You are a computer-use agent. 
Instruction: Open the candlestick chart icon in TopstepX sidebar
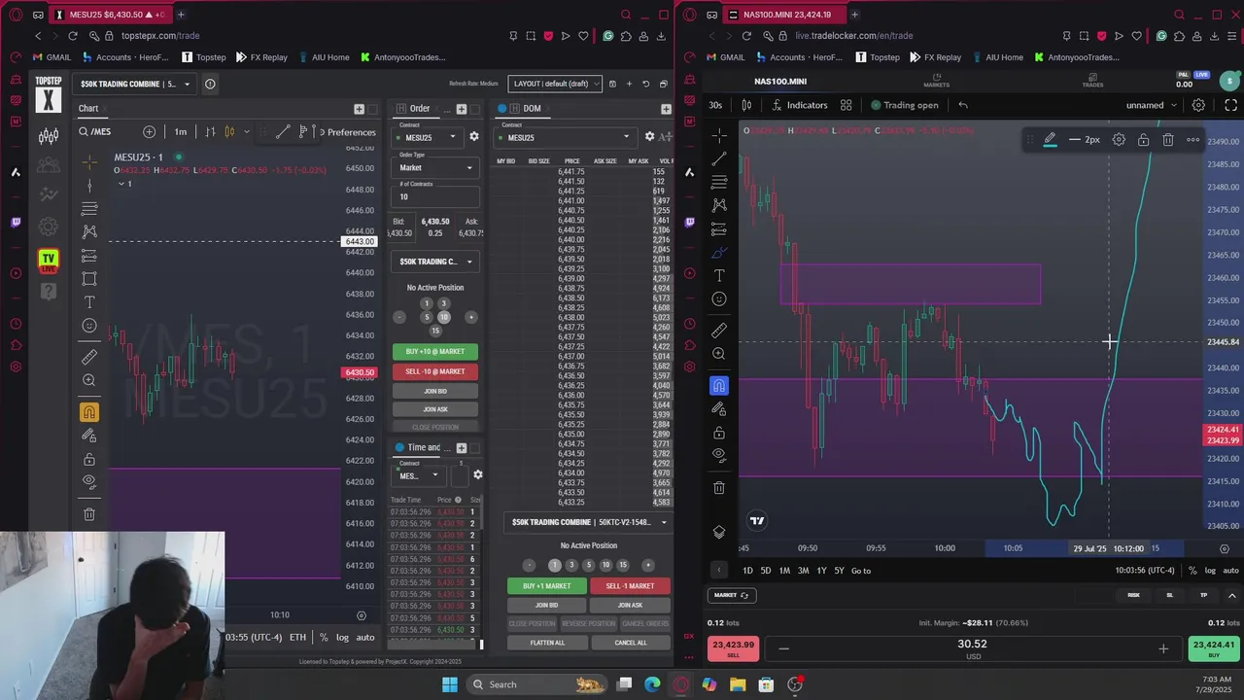point(49,136)
